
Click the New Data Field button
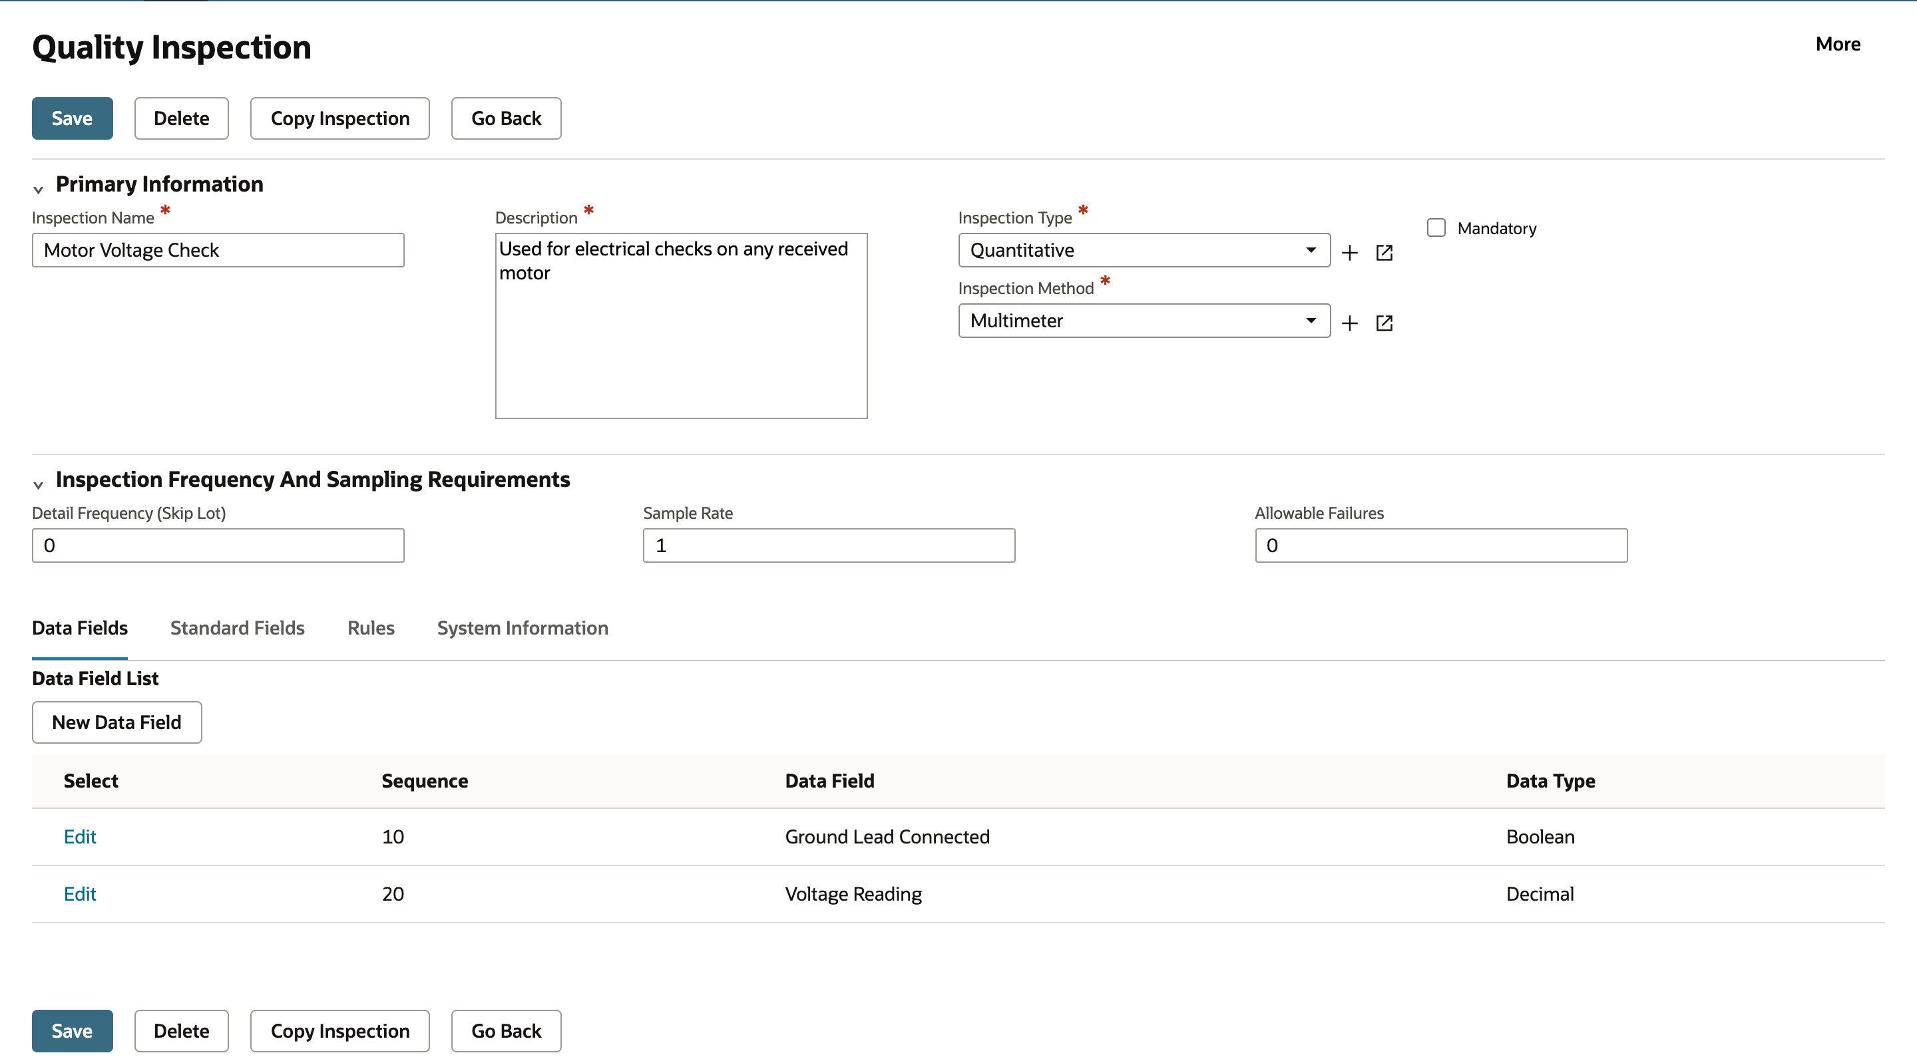[x=117, y=722]
